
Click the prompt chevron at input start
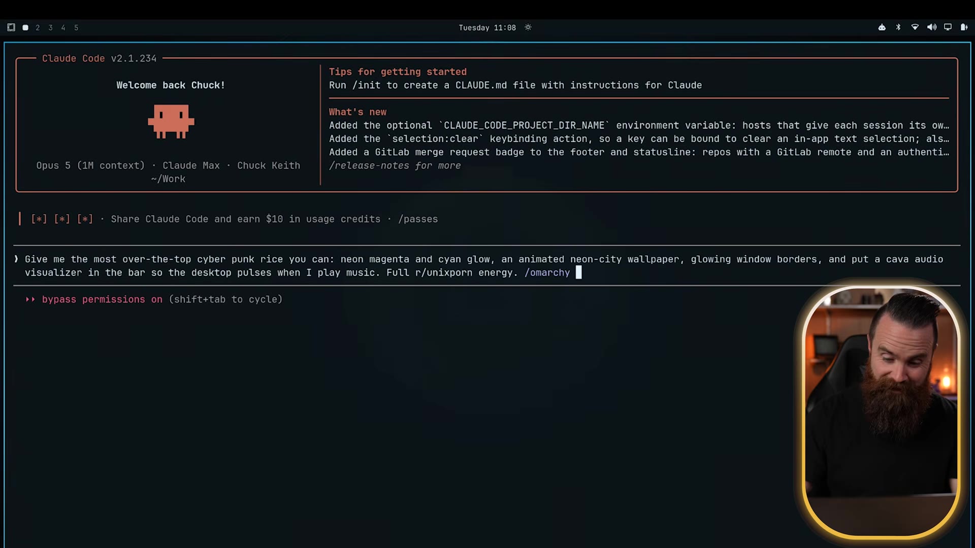17,259
